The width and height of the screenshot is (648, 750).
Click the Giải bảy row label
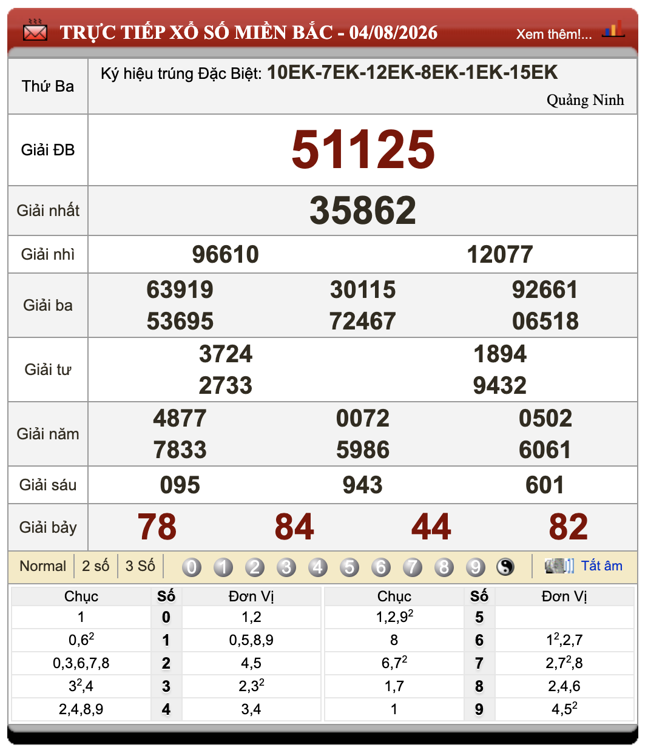coord(48,527)
